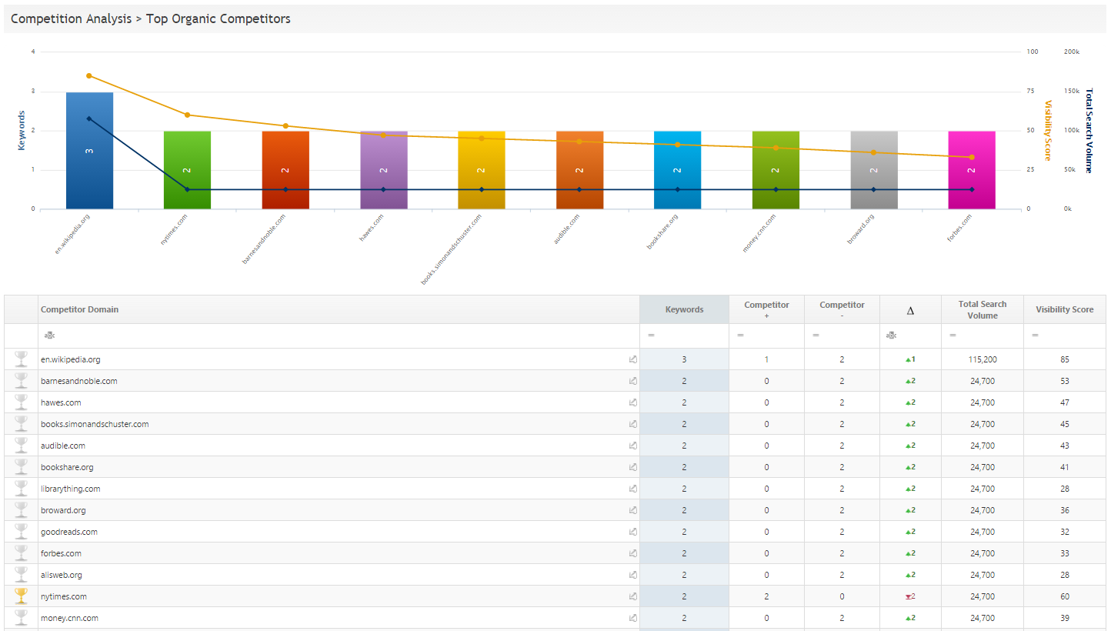Click the Visibility Score column header
The height and width of the screenshot is (631, 1111).
[x=1064, y=309]
